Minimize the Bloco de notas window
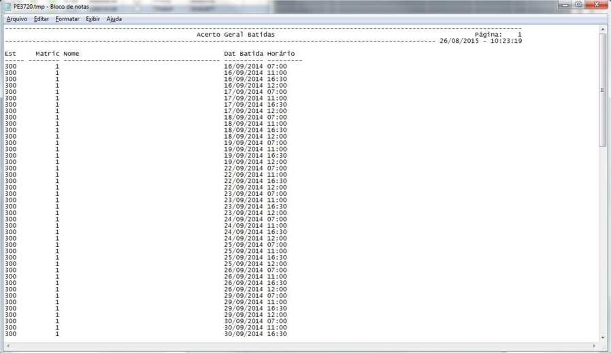Viewport: 611px width, 353px height. pyautogui.click(x=565, y=5)
